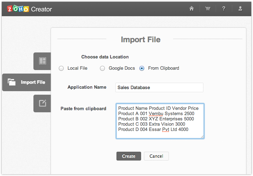Image resolution: width=253 pixels, height=176 pixels.
Task: Open help via question mark icon
Action: point(224,9)
